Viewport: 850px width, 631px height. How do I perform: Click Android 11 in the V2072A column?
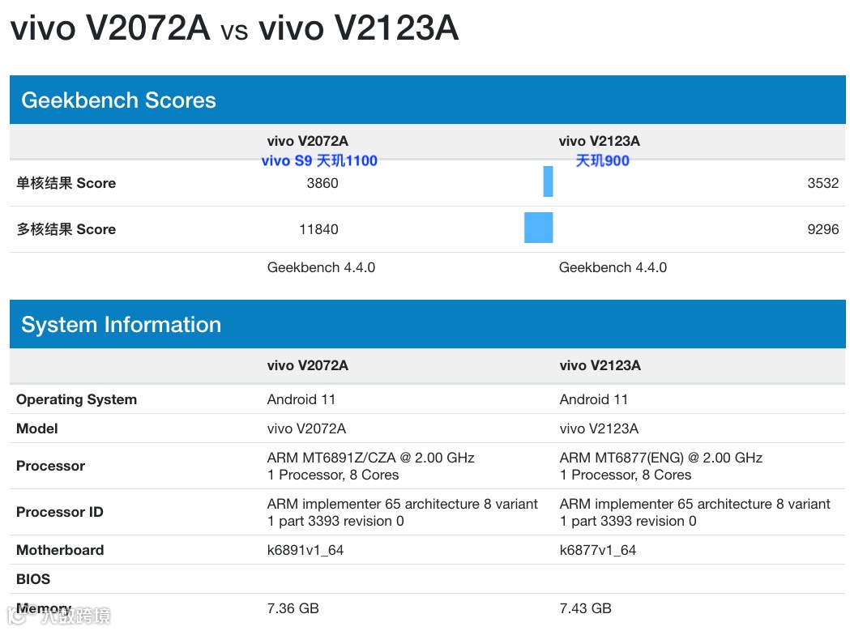coord(301,399)
